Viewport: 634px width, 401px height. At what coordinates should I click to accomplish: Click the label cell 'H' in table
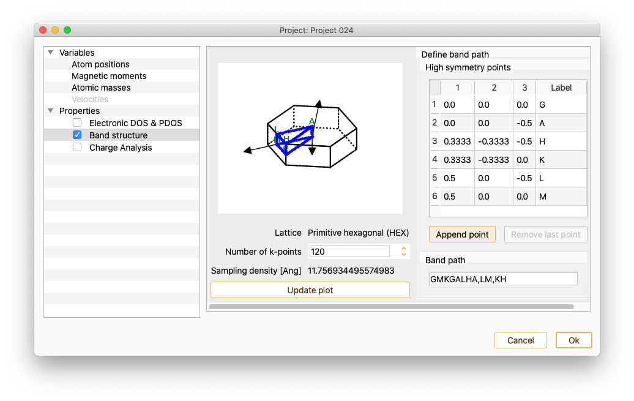(x=561, y=141)
